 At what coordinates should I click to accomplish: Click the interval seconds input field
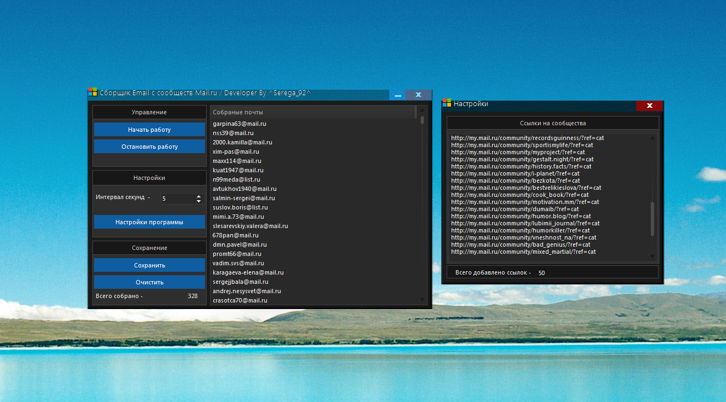[175, 199]
